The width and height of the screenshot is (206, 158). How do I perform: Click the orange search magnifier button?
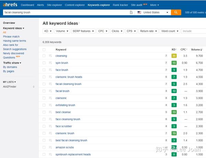coord(176,12)
